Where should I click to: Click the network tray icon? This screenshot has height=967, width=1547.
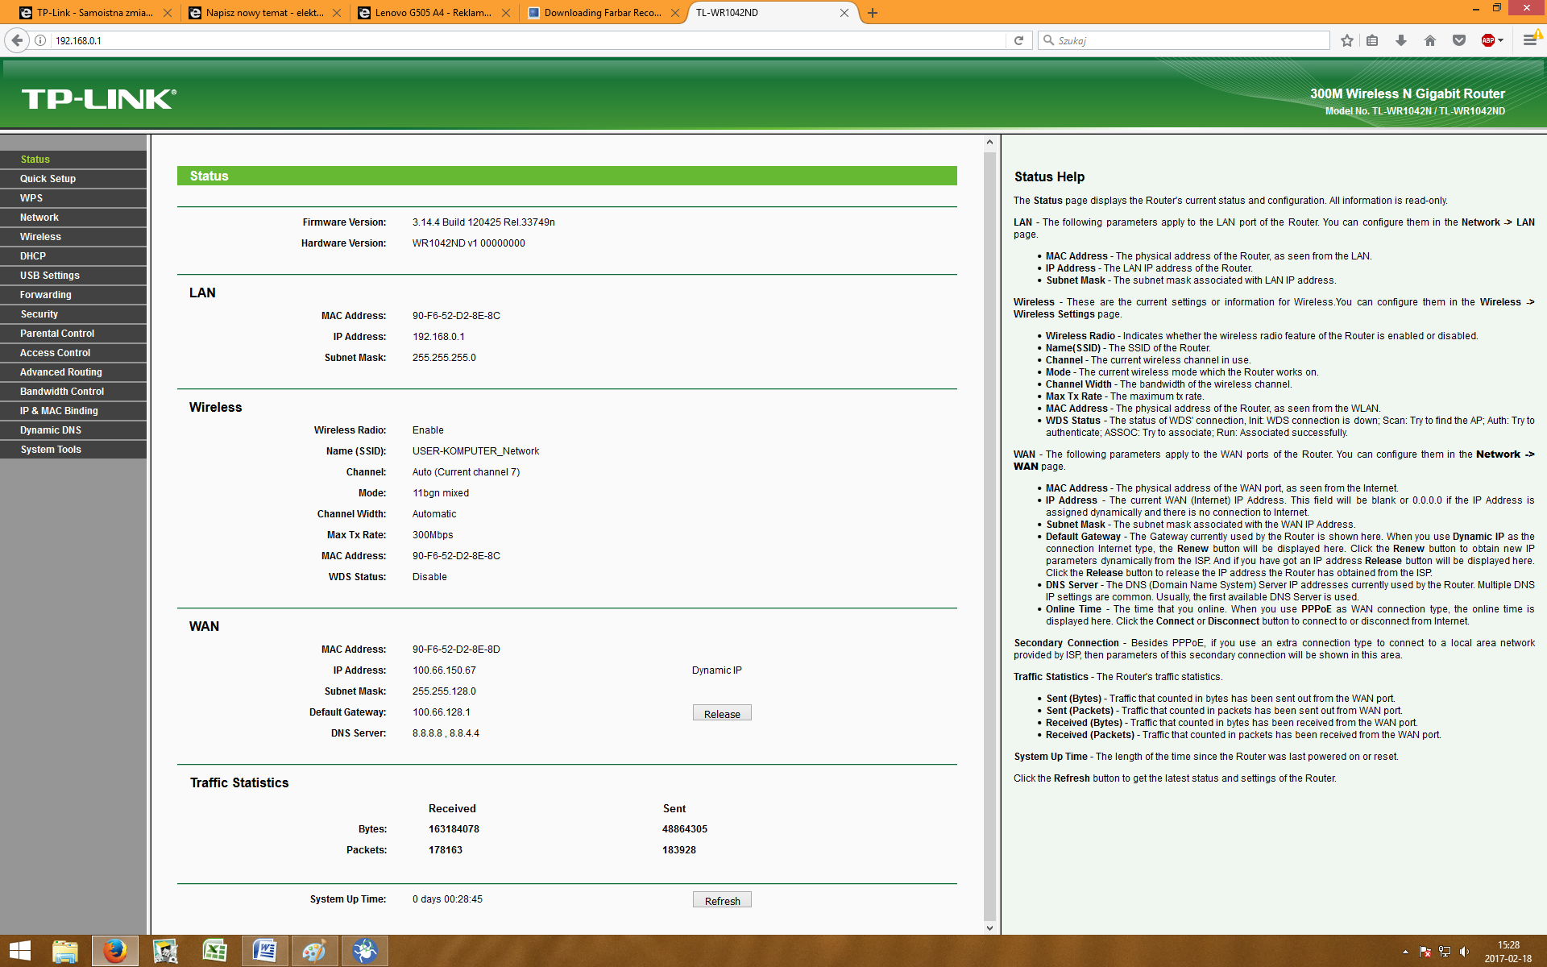click(x=1445, y=952)
